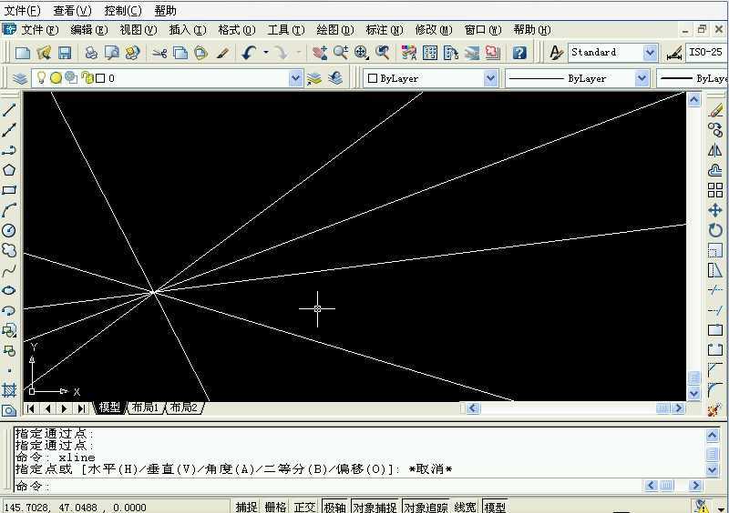Toggle 正交 ortho mode

pos(304,507)
